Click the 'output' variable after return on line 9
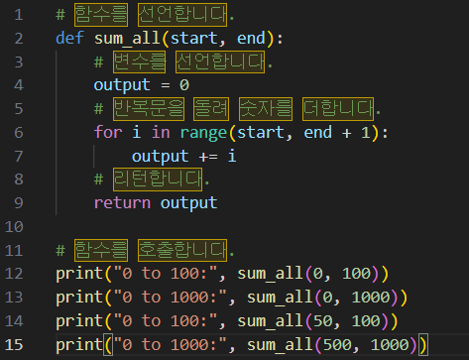 point(188,203)
